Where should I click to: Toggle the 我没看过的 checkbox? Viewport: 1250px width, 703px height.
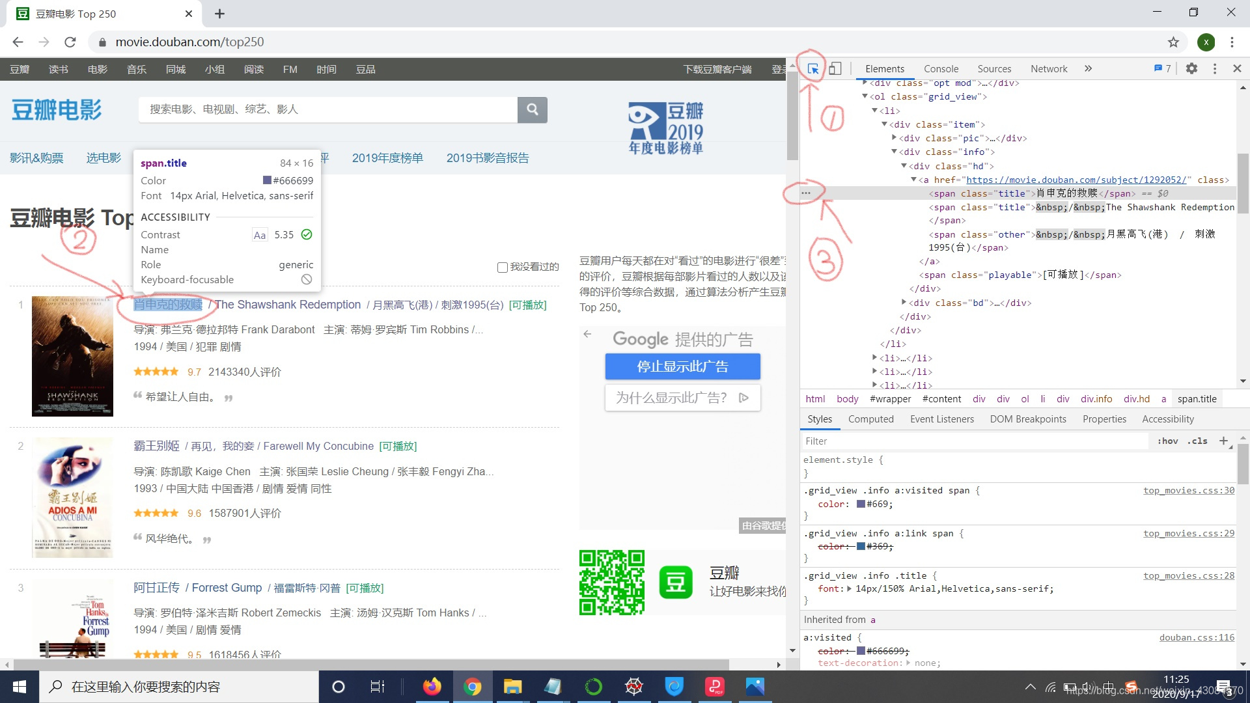502,267
